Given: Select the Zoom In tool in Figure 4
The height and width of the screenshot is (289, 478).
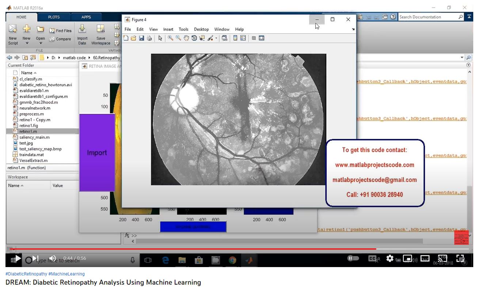Looking at the screenshot, I should pos(170,38).
